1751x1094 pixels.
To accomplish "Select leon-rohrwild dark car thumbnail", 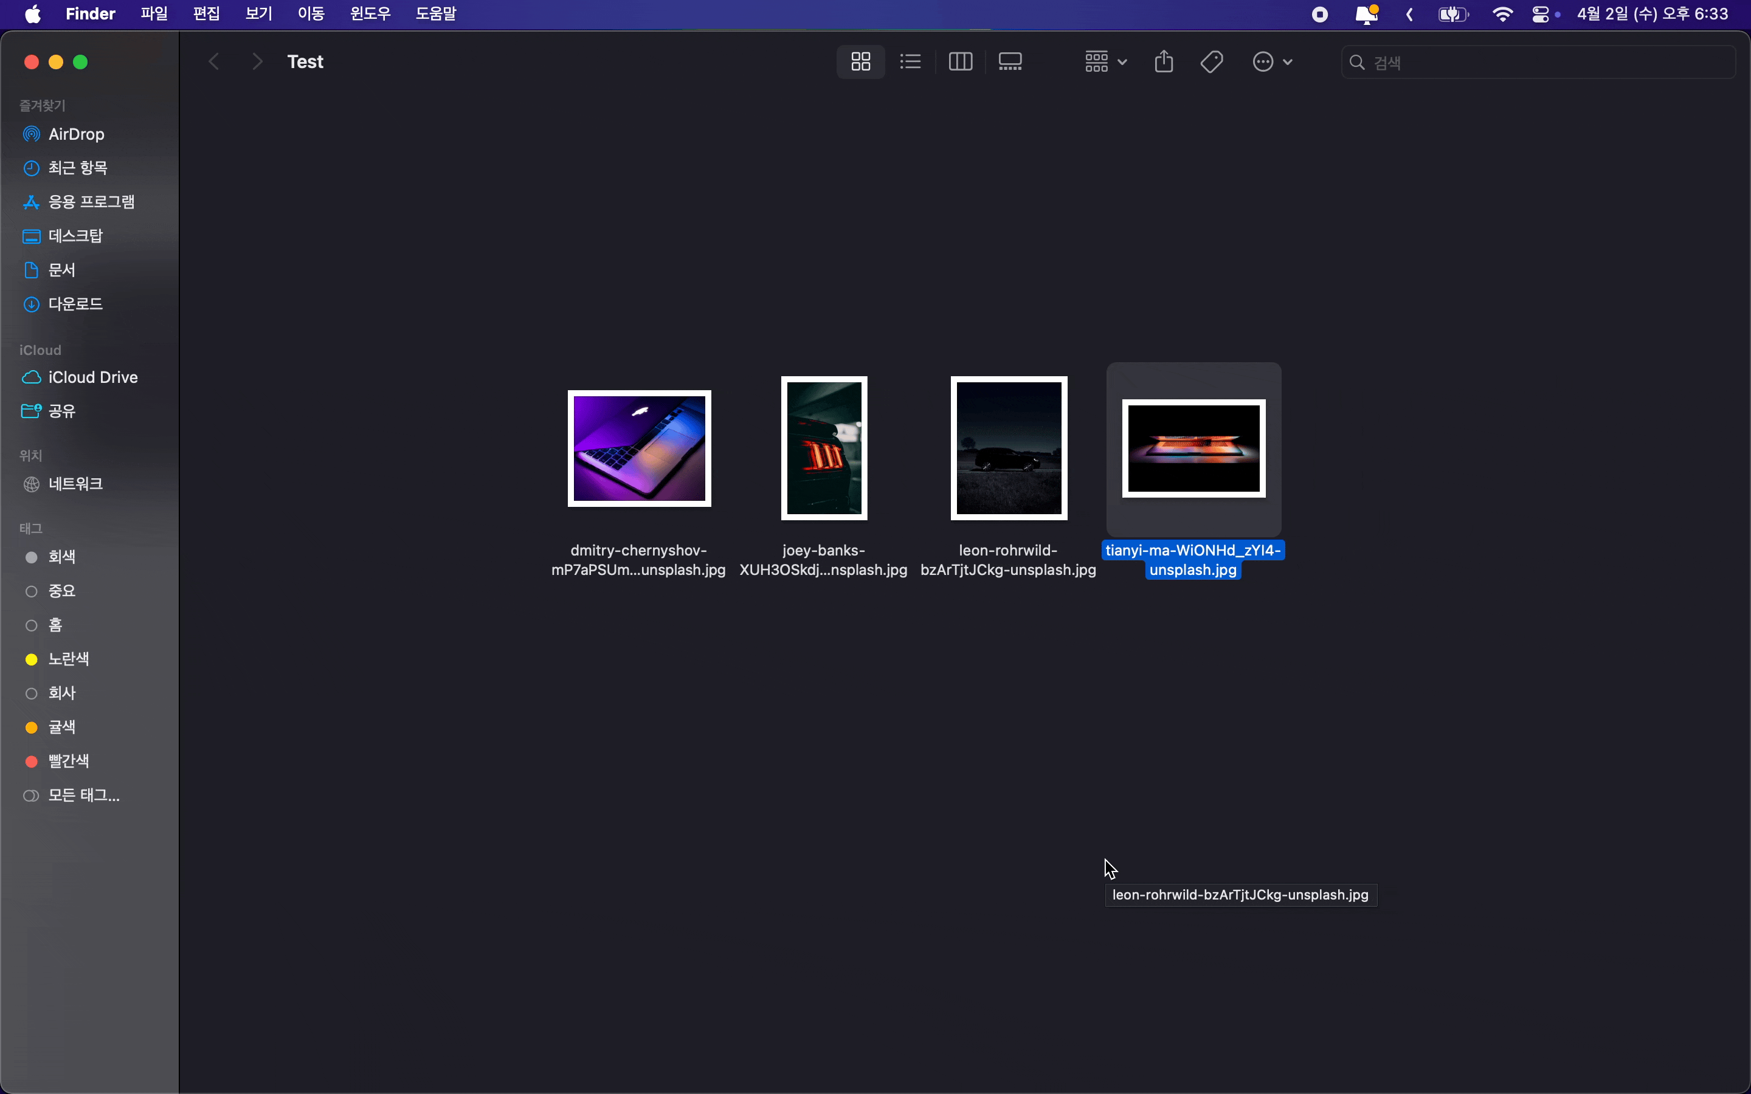I will [1009, 449].
